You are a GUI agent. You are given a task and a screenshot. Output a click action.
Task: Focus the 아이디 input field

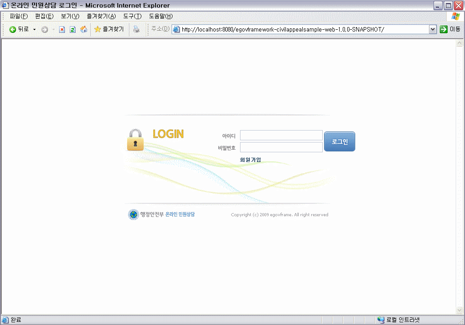[281, 135]
